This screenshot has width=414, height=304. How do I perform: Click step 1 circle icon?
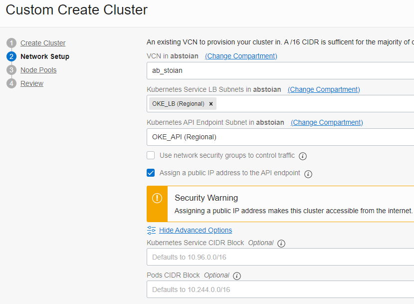point(11,43)
